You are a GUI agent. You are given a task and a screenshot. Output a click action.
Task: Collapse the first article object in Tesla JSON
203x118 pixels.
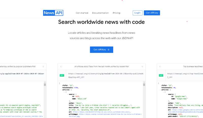(x=64, y=92)
